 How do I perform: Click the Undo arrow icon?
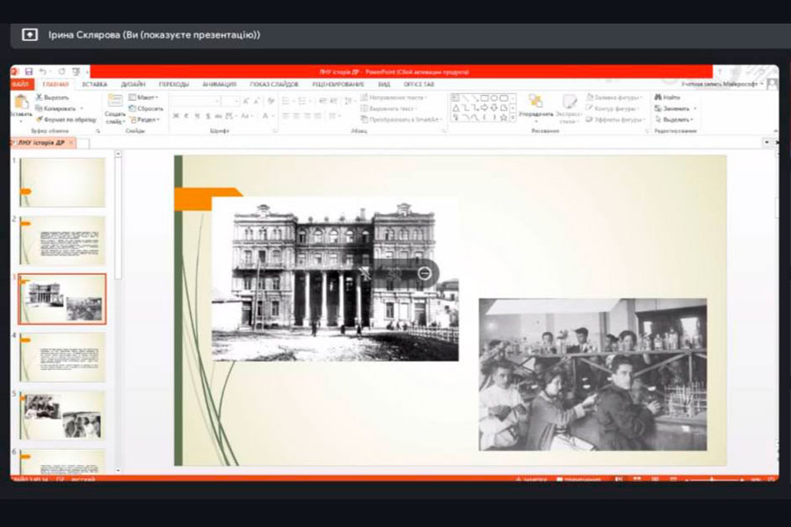pos(41,71)
